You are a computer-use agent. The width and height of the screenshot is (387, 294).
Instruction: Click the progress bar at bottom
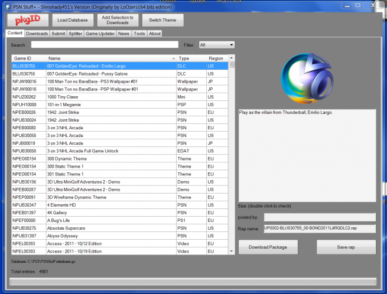[193, 282]
